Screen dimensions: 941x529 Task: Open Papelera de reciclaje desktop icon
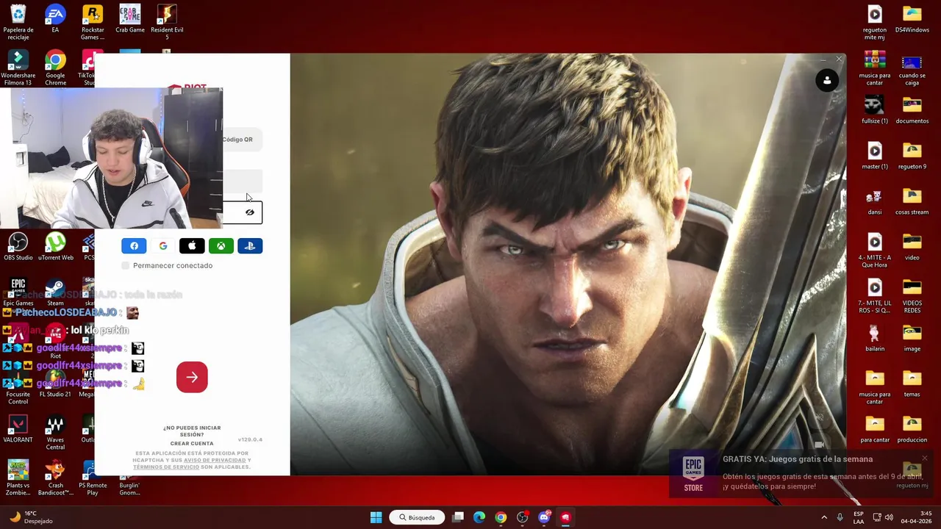click(18, 23)
